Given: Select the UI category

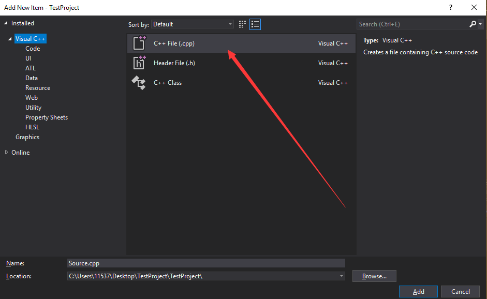Looking at the screenshot, I should tap(28, 58).
